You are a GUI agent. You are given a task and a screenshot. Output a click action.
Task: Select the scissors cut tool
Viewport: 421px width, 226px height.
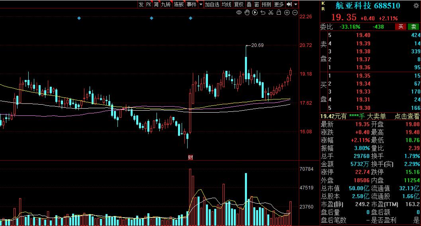click(271, 13)
